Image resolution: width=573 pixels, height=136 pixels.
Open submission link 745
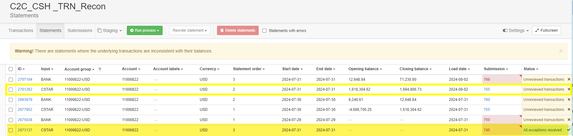pyautogui.click(x=487, y=130)
